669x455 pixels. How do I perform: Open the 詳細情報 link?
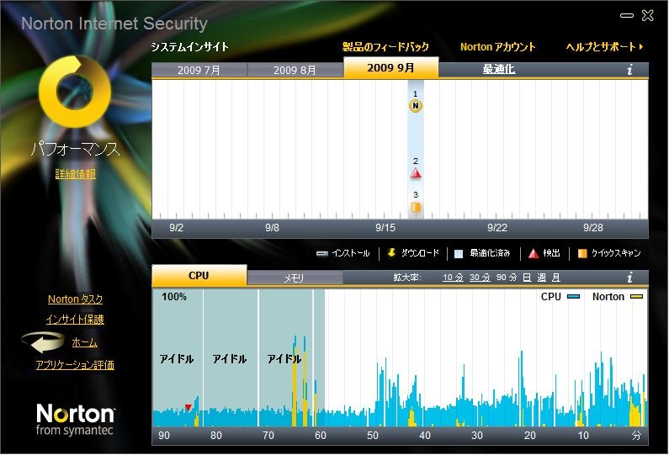(76, 174)
